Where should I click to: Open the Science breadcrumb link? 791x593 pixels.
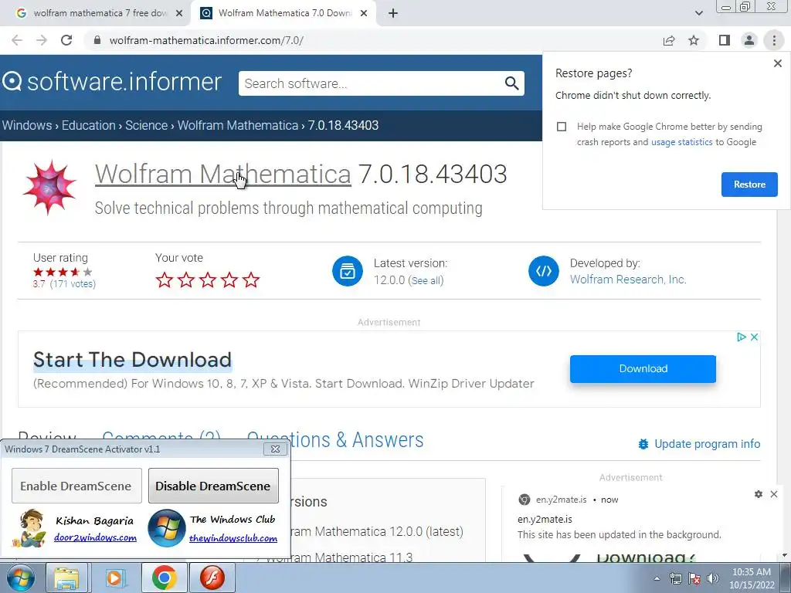pos(146,125)
